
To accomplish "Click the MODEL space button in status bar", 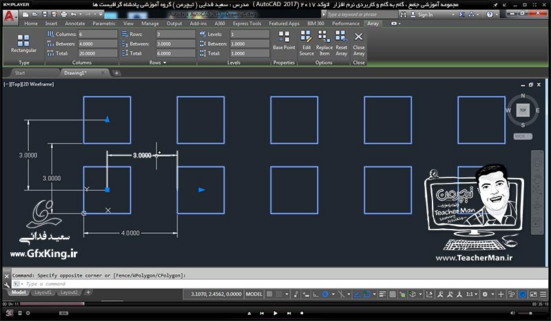I will pyautogui.click(x=254, y=294).
